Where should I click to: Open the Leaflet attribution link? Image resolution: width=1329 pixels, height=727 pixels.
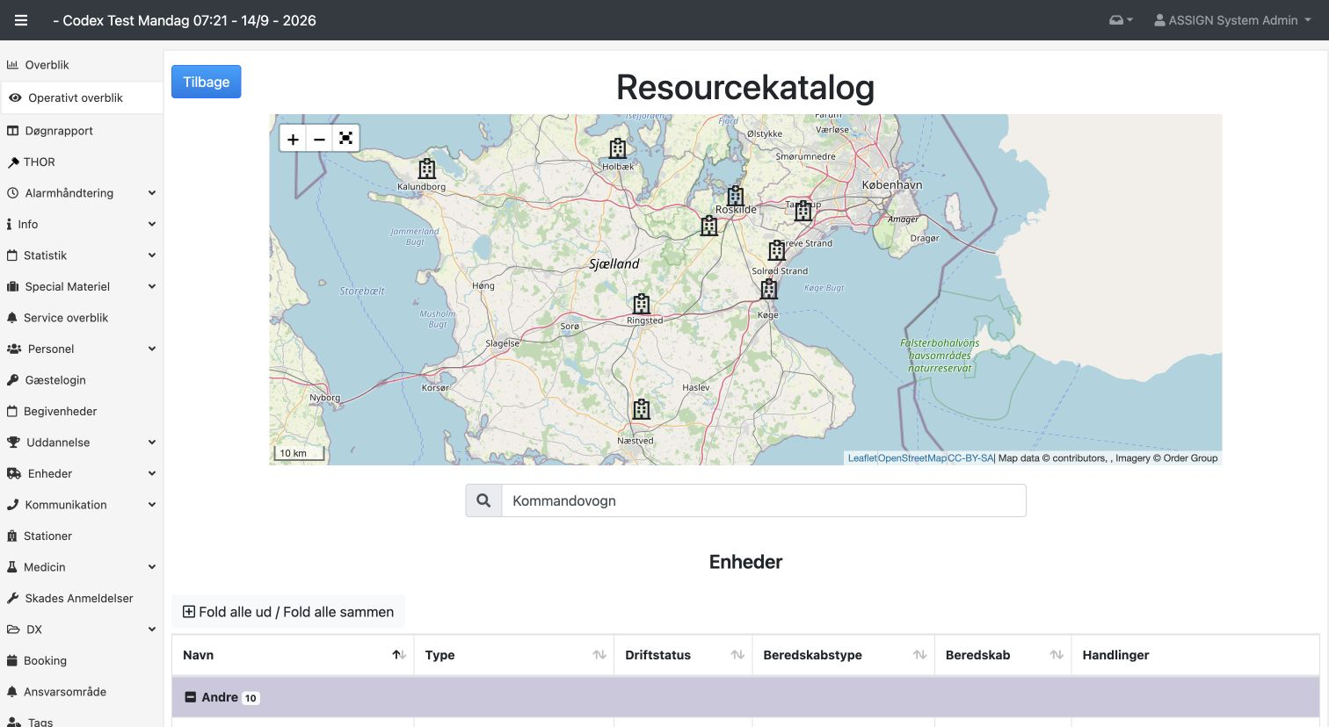point(861,458)
